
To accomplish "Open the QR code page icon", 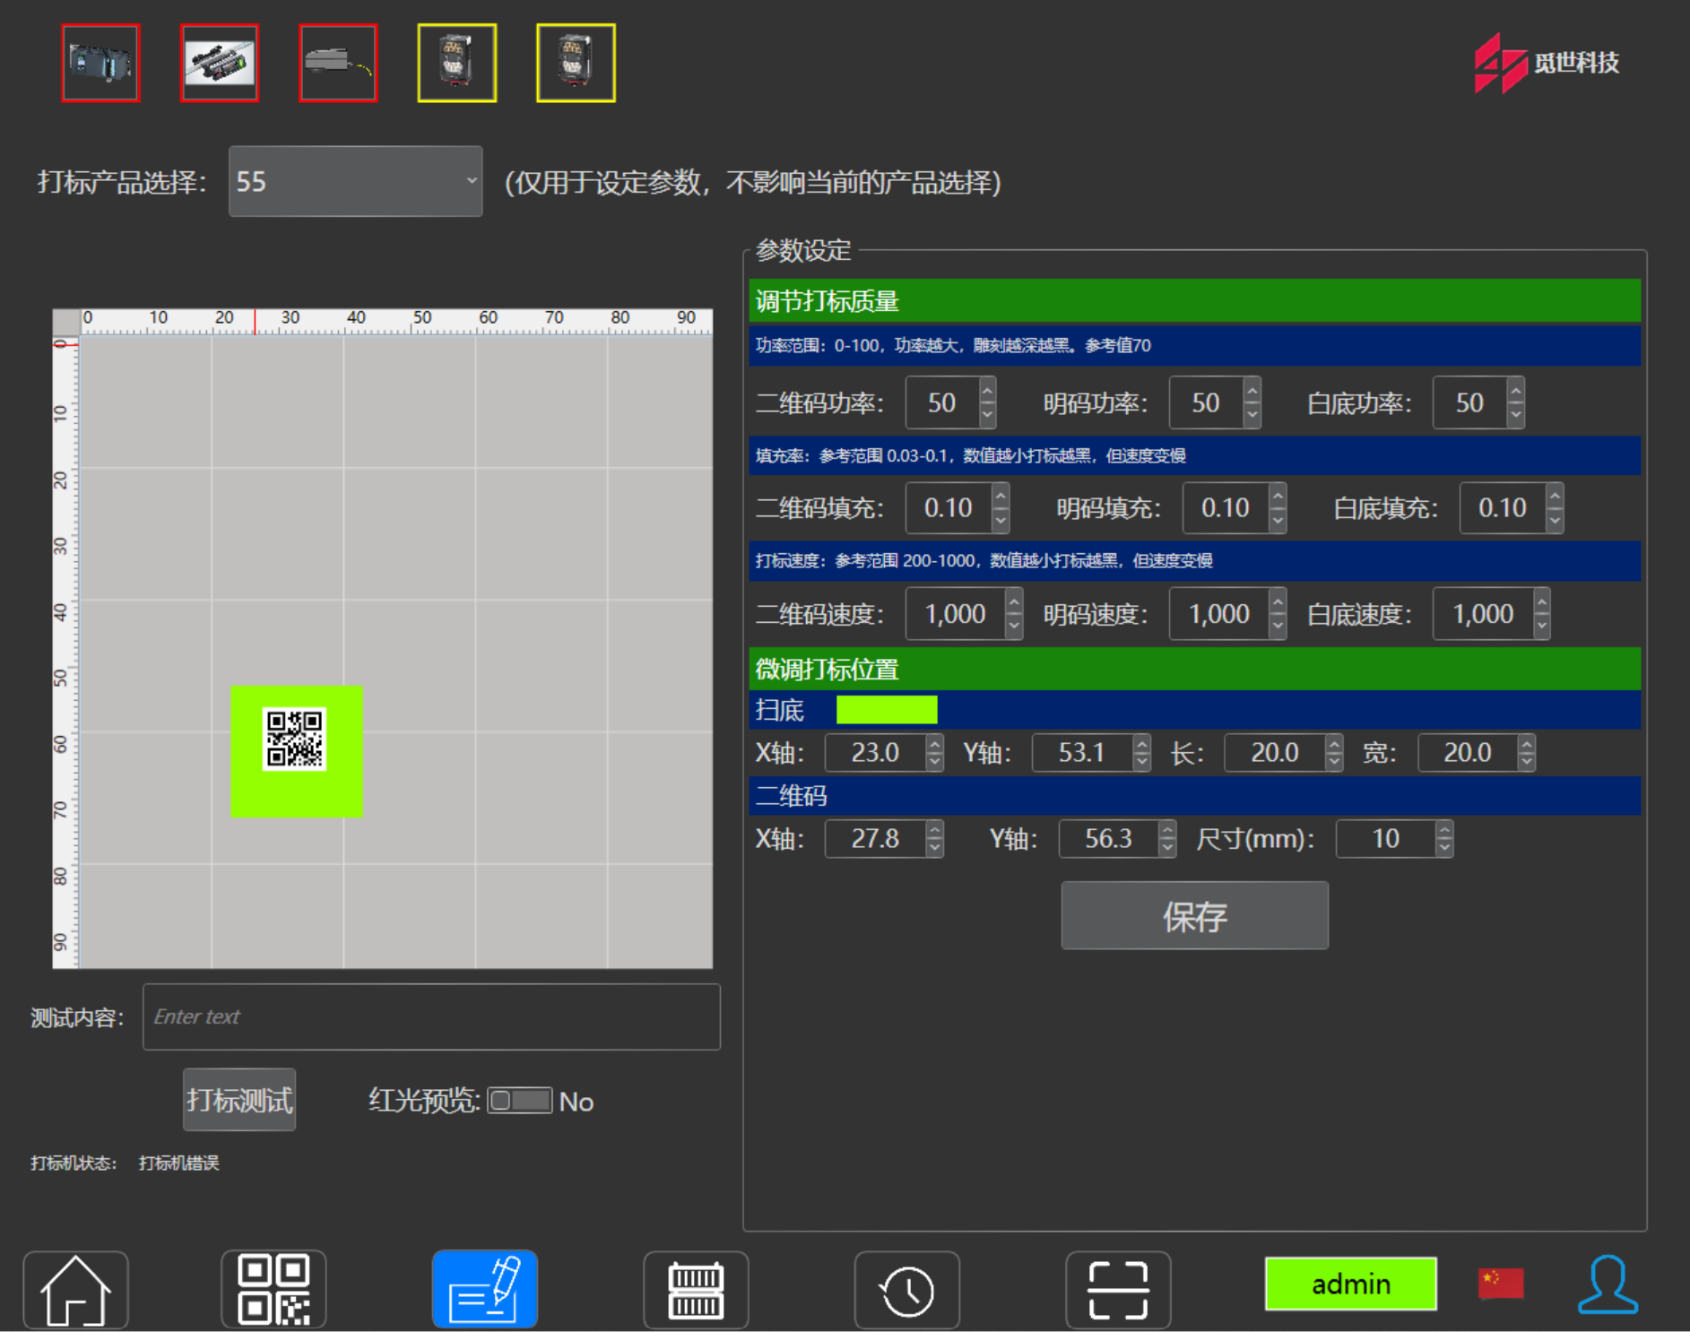I will click(x=273, y=1289).
